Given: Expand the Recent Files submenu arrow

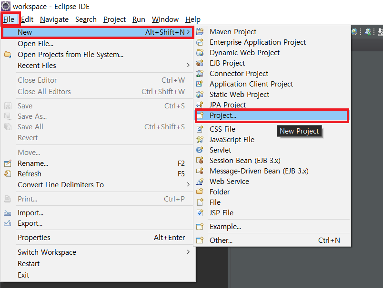Looking at the screenshot, I should click(x=188, y=65).
